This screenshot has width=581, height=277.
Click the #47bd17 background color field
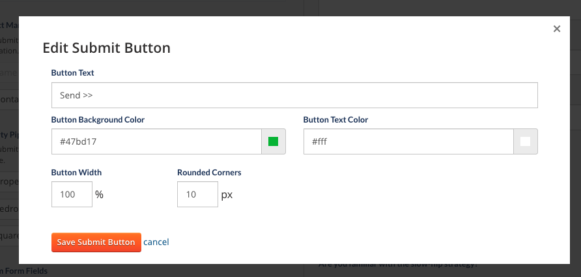(x=157, y=141)
